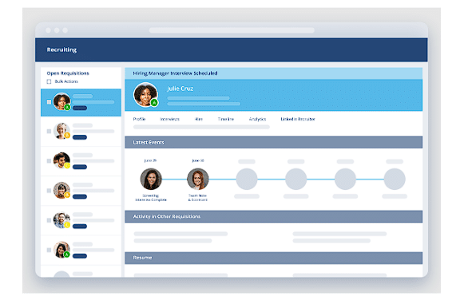Toggle the Bulk Actions checkbox
Viewport: 456px width, 296px height.
(49, 81)
